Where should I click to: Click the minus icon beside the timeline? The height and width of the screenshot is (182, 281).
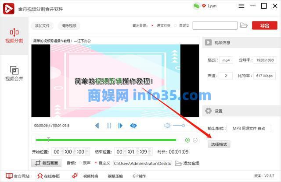[x=195, y=140]
